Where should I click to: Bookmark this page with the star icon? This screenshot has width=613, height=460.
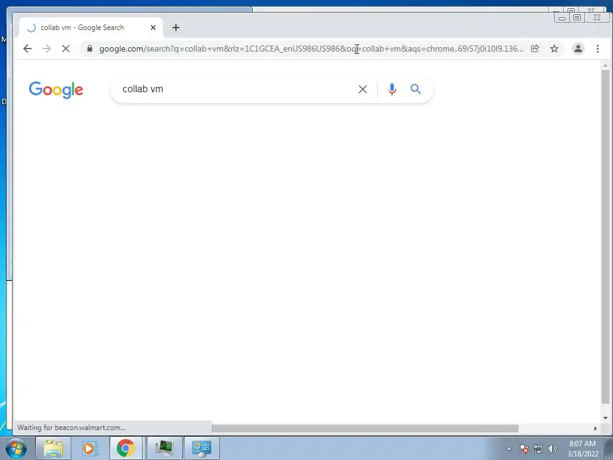(x=554, y=49)
